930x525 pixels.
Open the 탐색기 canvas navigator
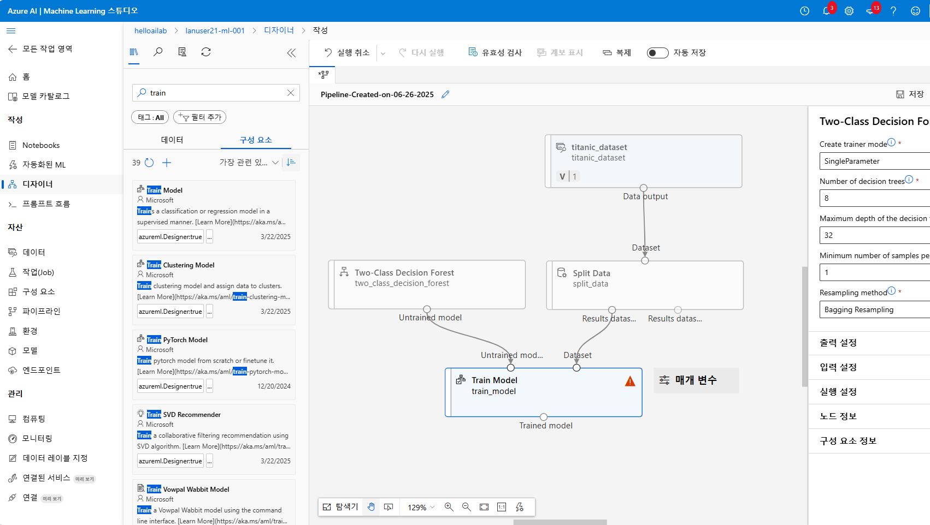pyautogui.click(x=340, y=507)
